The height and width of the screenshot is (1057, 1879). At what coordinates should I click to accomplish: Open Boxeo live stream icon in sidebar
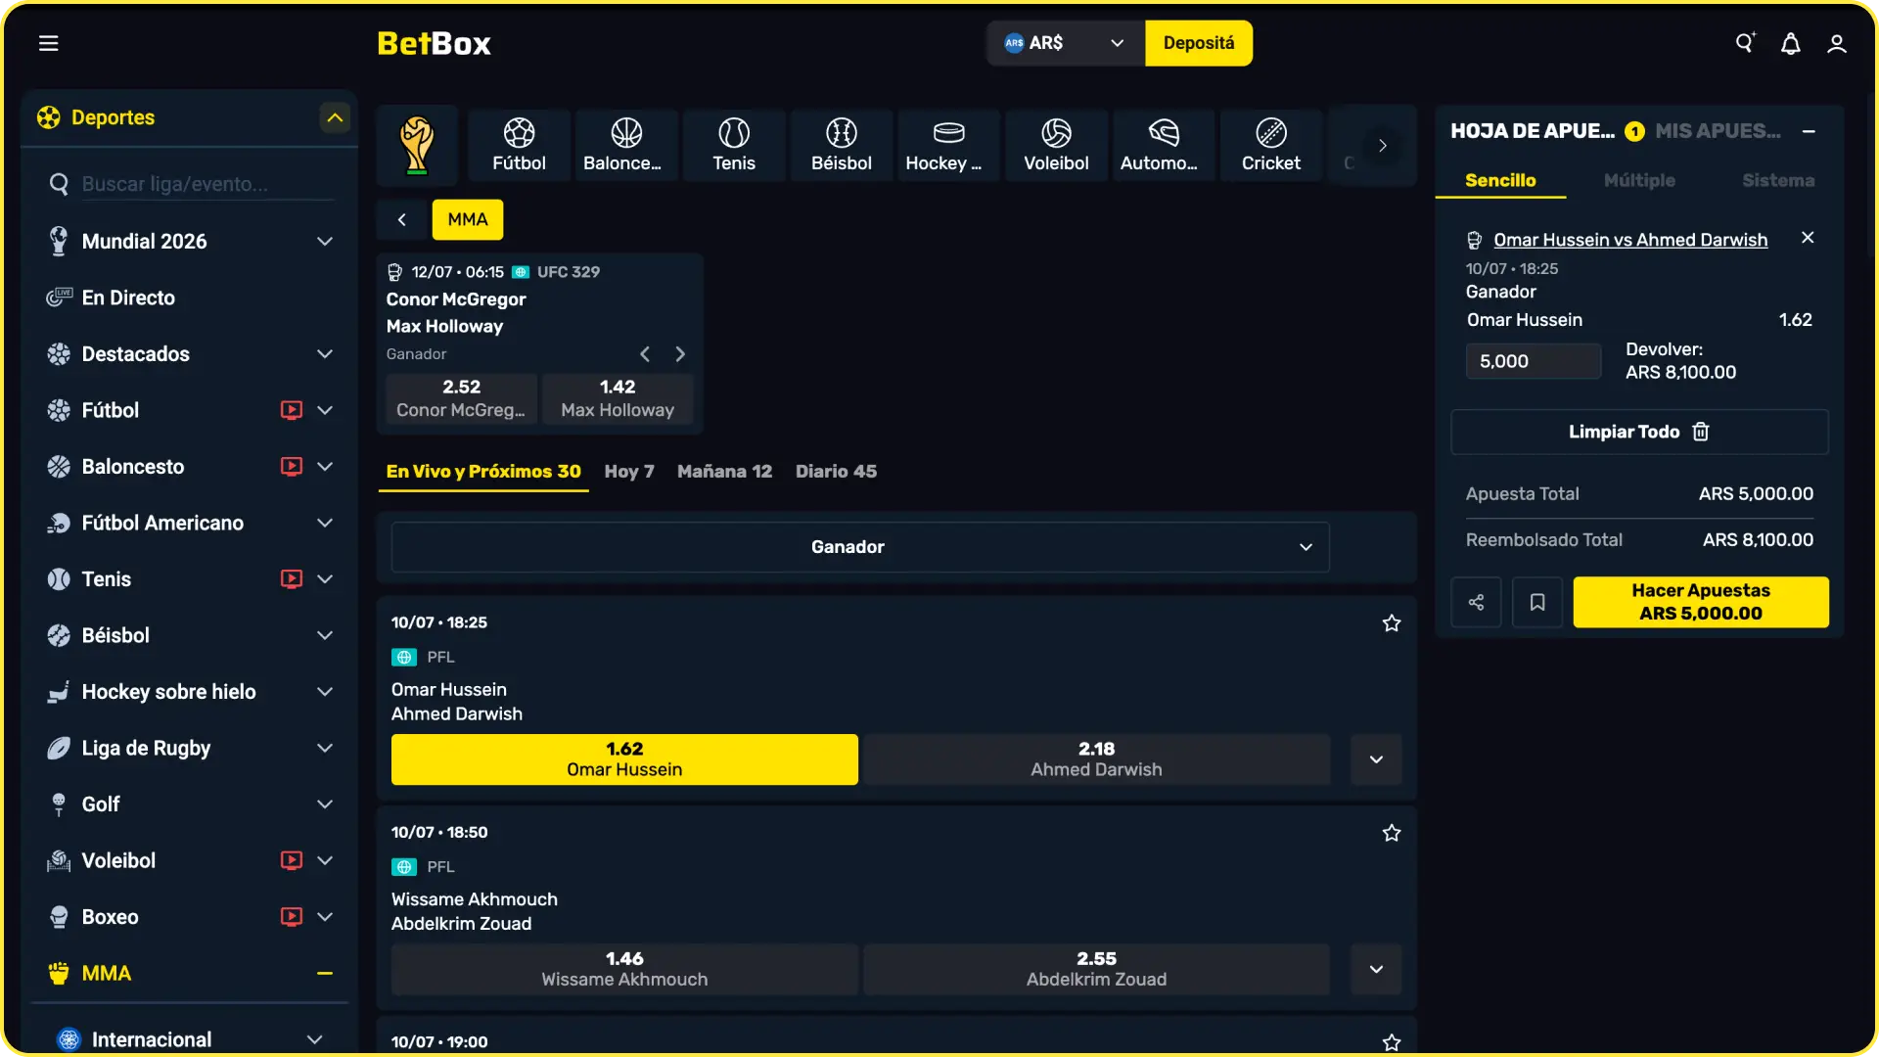(292, 917)
